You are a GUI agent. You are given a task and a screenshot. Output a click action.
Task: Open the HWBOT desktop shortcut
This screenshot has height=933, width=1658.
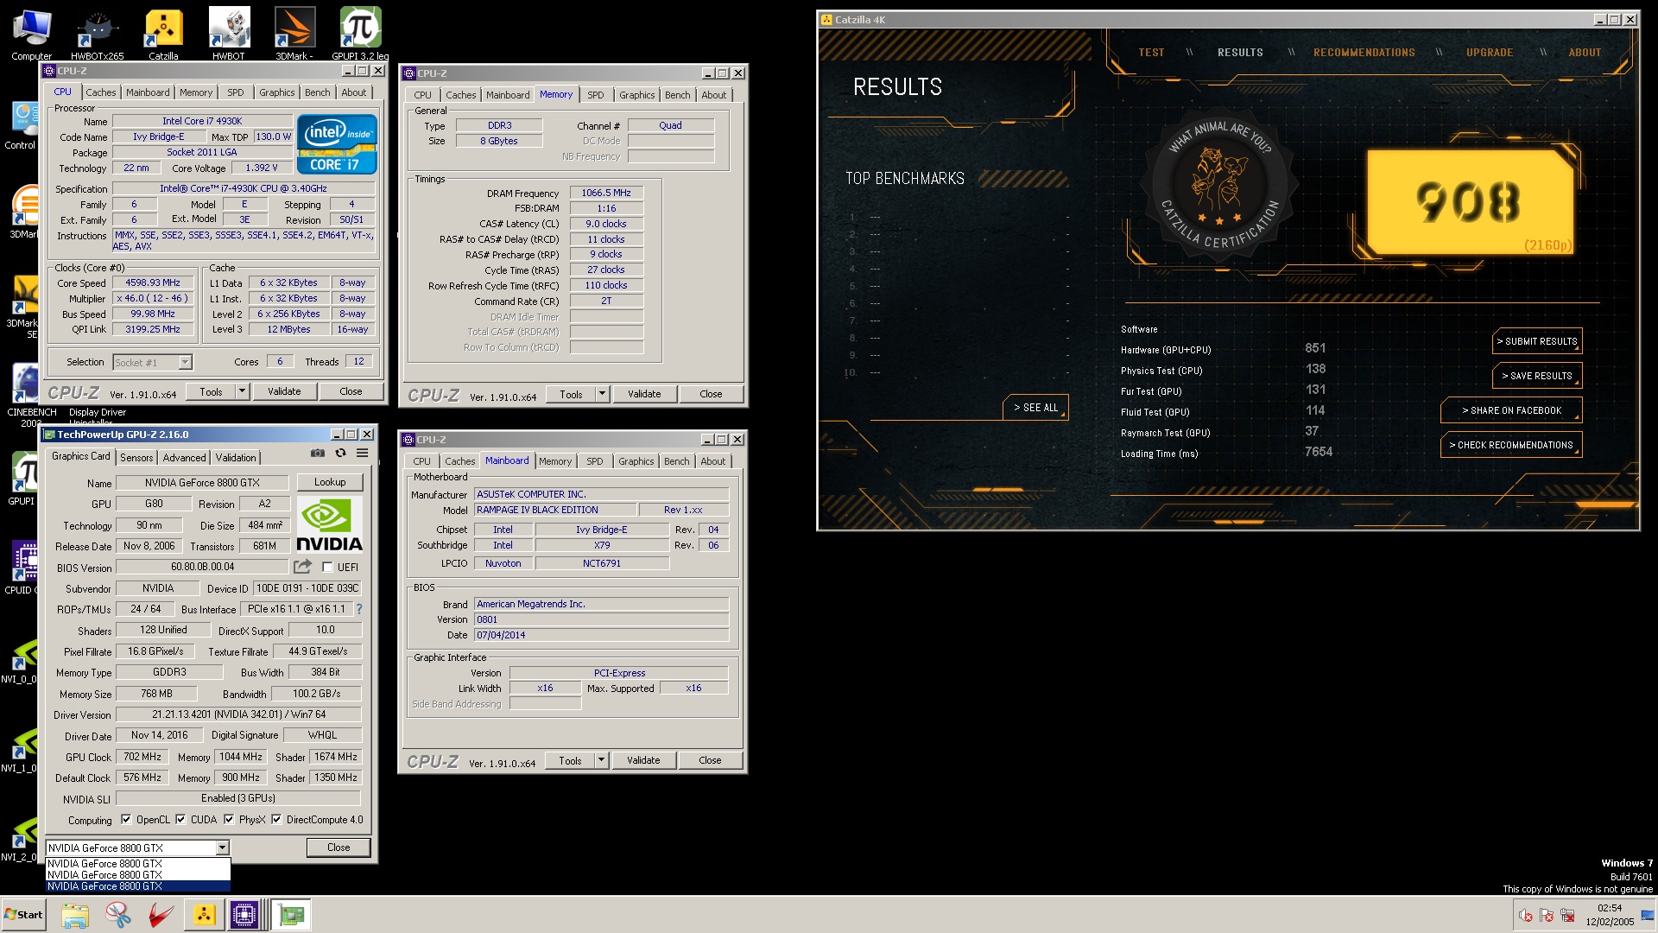tap(229, 35)
